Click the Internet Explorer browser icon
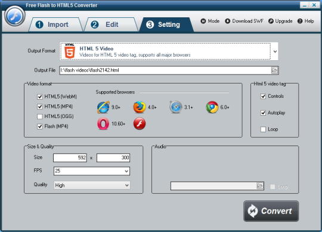 (x=103, y=107)
